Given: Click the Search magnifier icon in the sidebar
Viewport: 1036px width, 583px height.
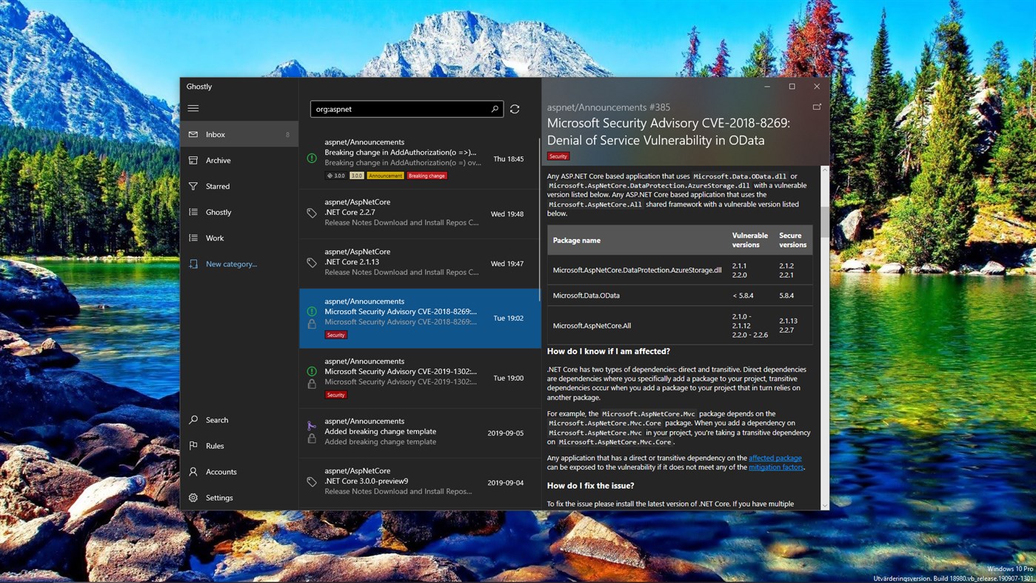Looking at the screenshot, I should [x=193, y=420].
